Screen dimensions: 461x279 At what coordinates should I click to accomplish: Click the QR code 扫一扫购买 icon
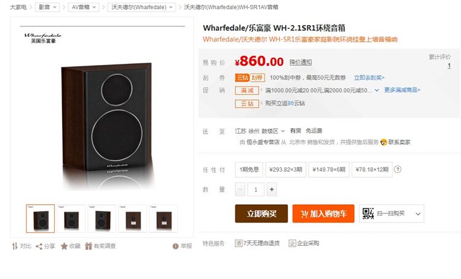click(x=368, y=213)
